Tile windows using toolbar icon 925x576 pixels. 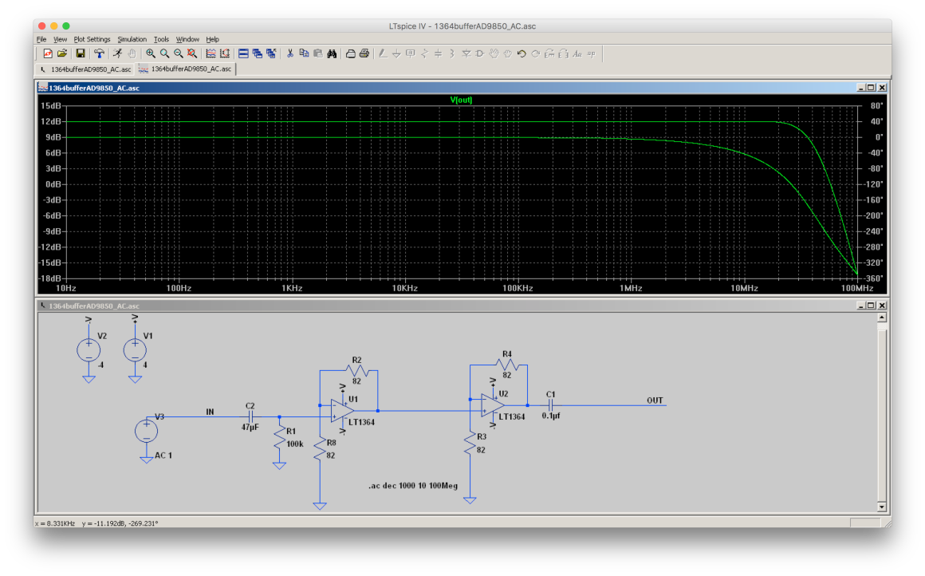[x=243, y=53]
